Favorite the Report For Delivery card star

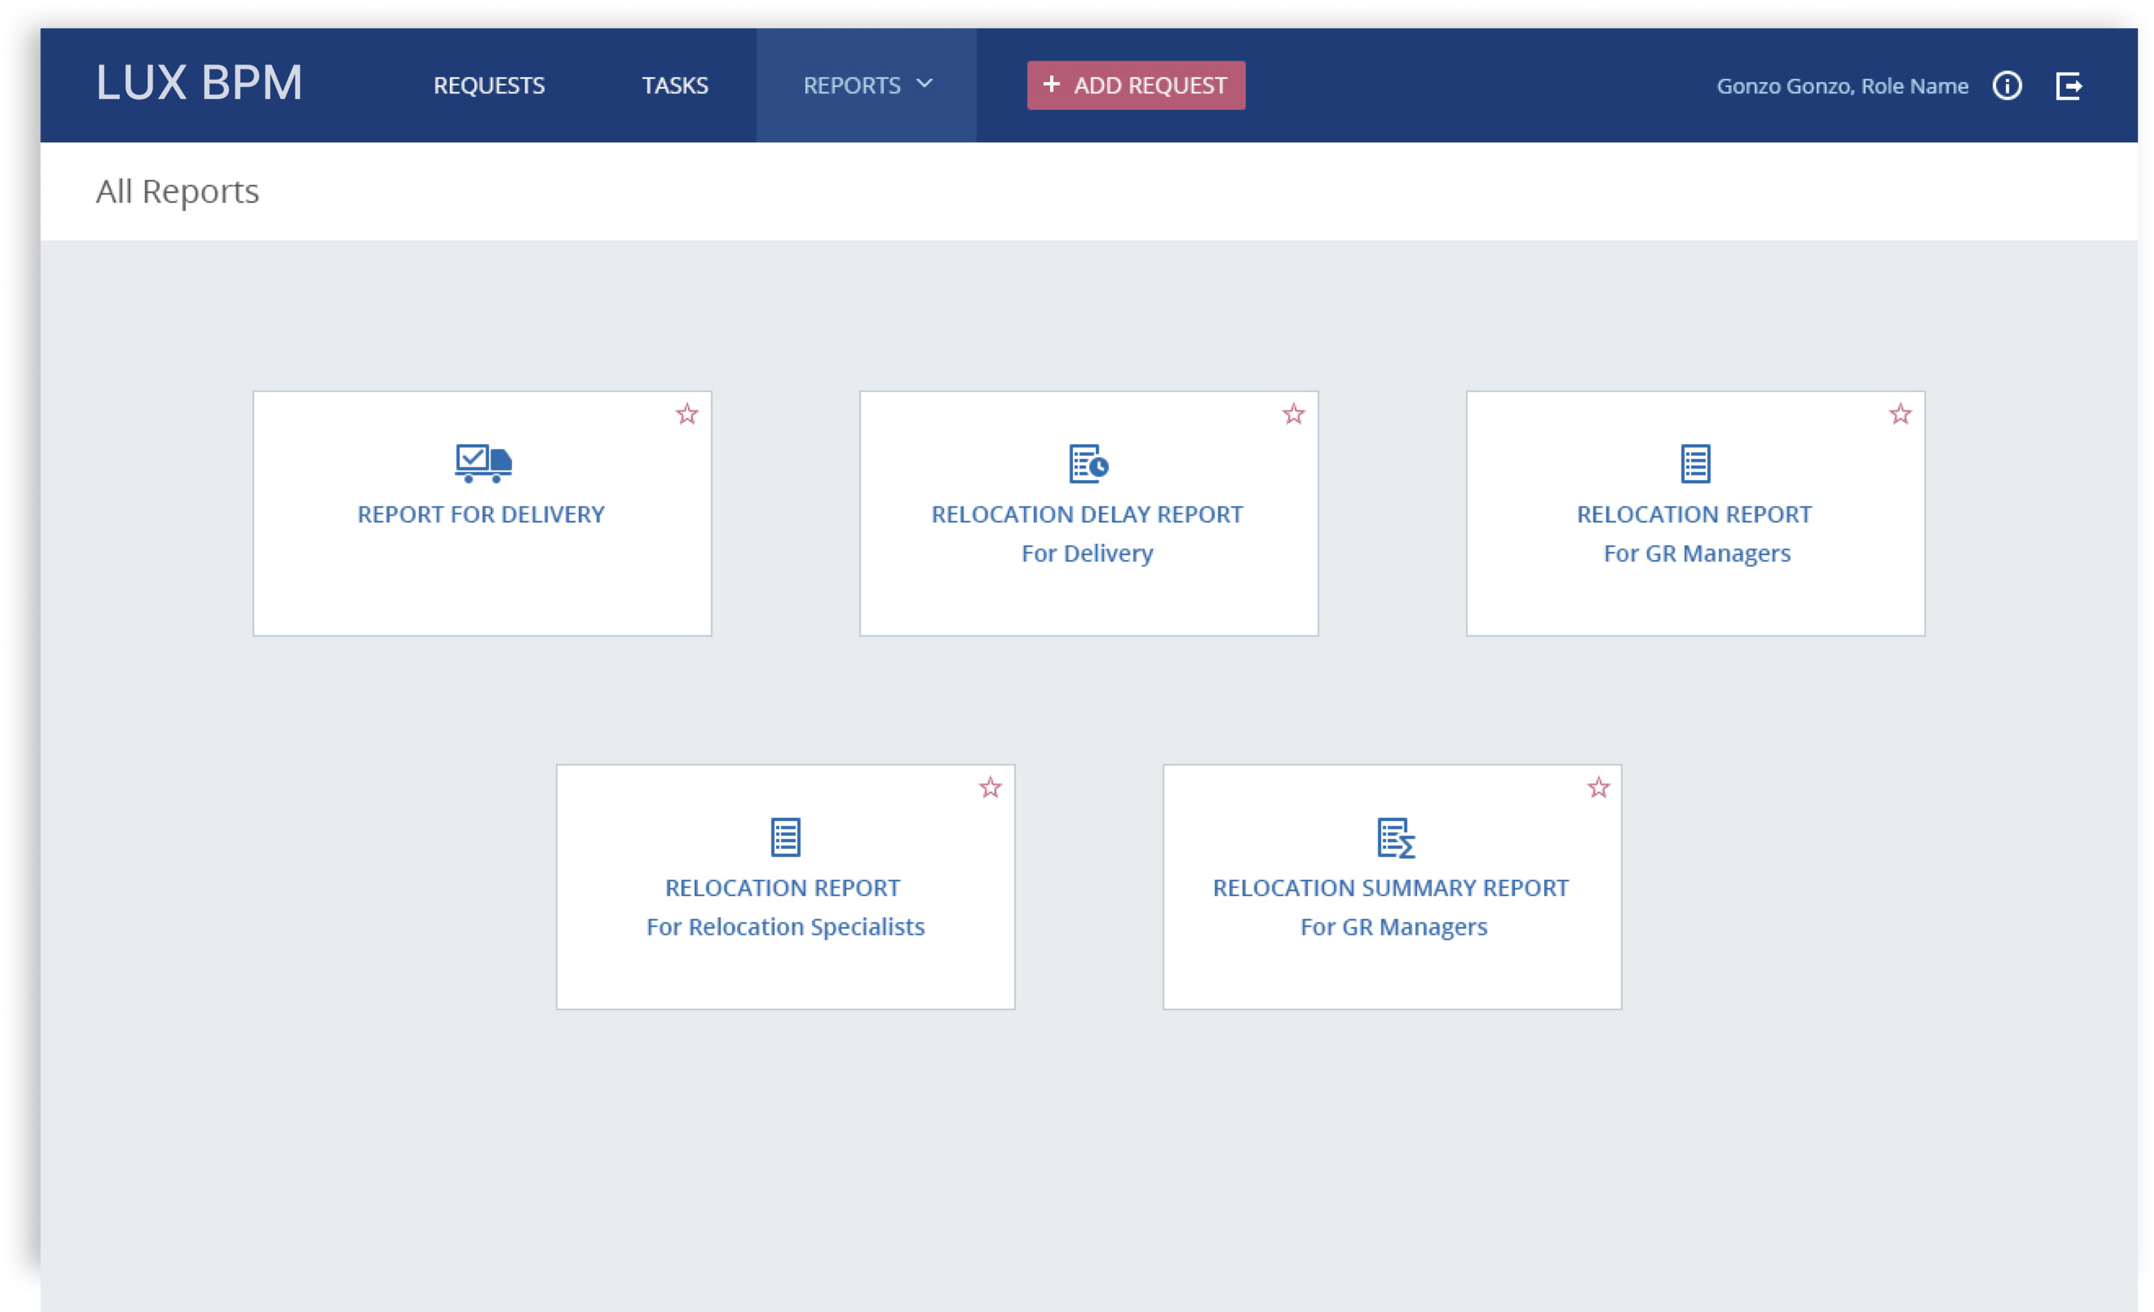[x=687, y=413]
